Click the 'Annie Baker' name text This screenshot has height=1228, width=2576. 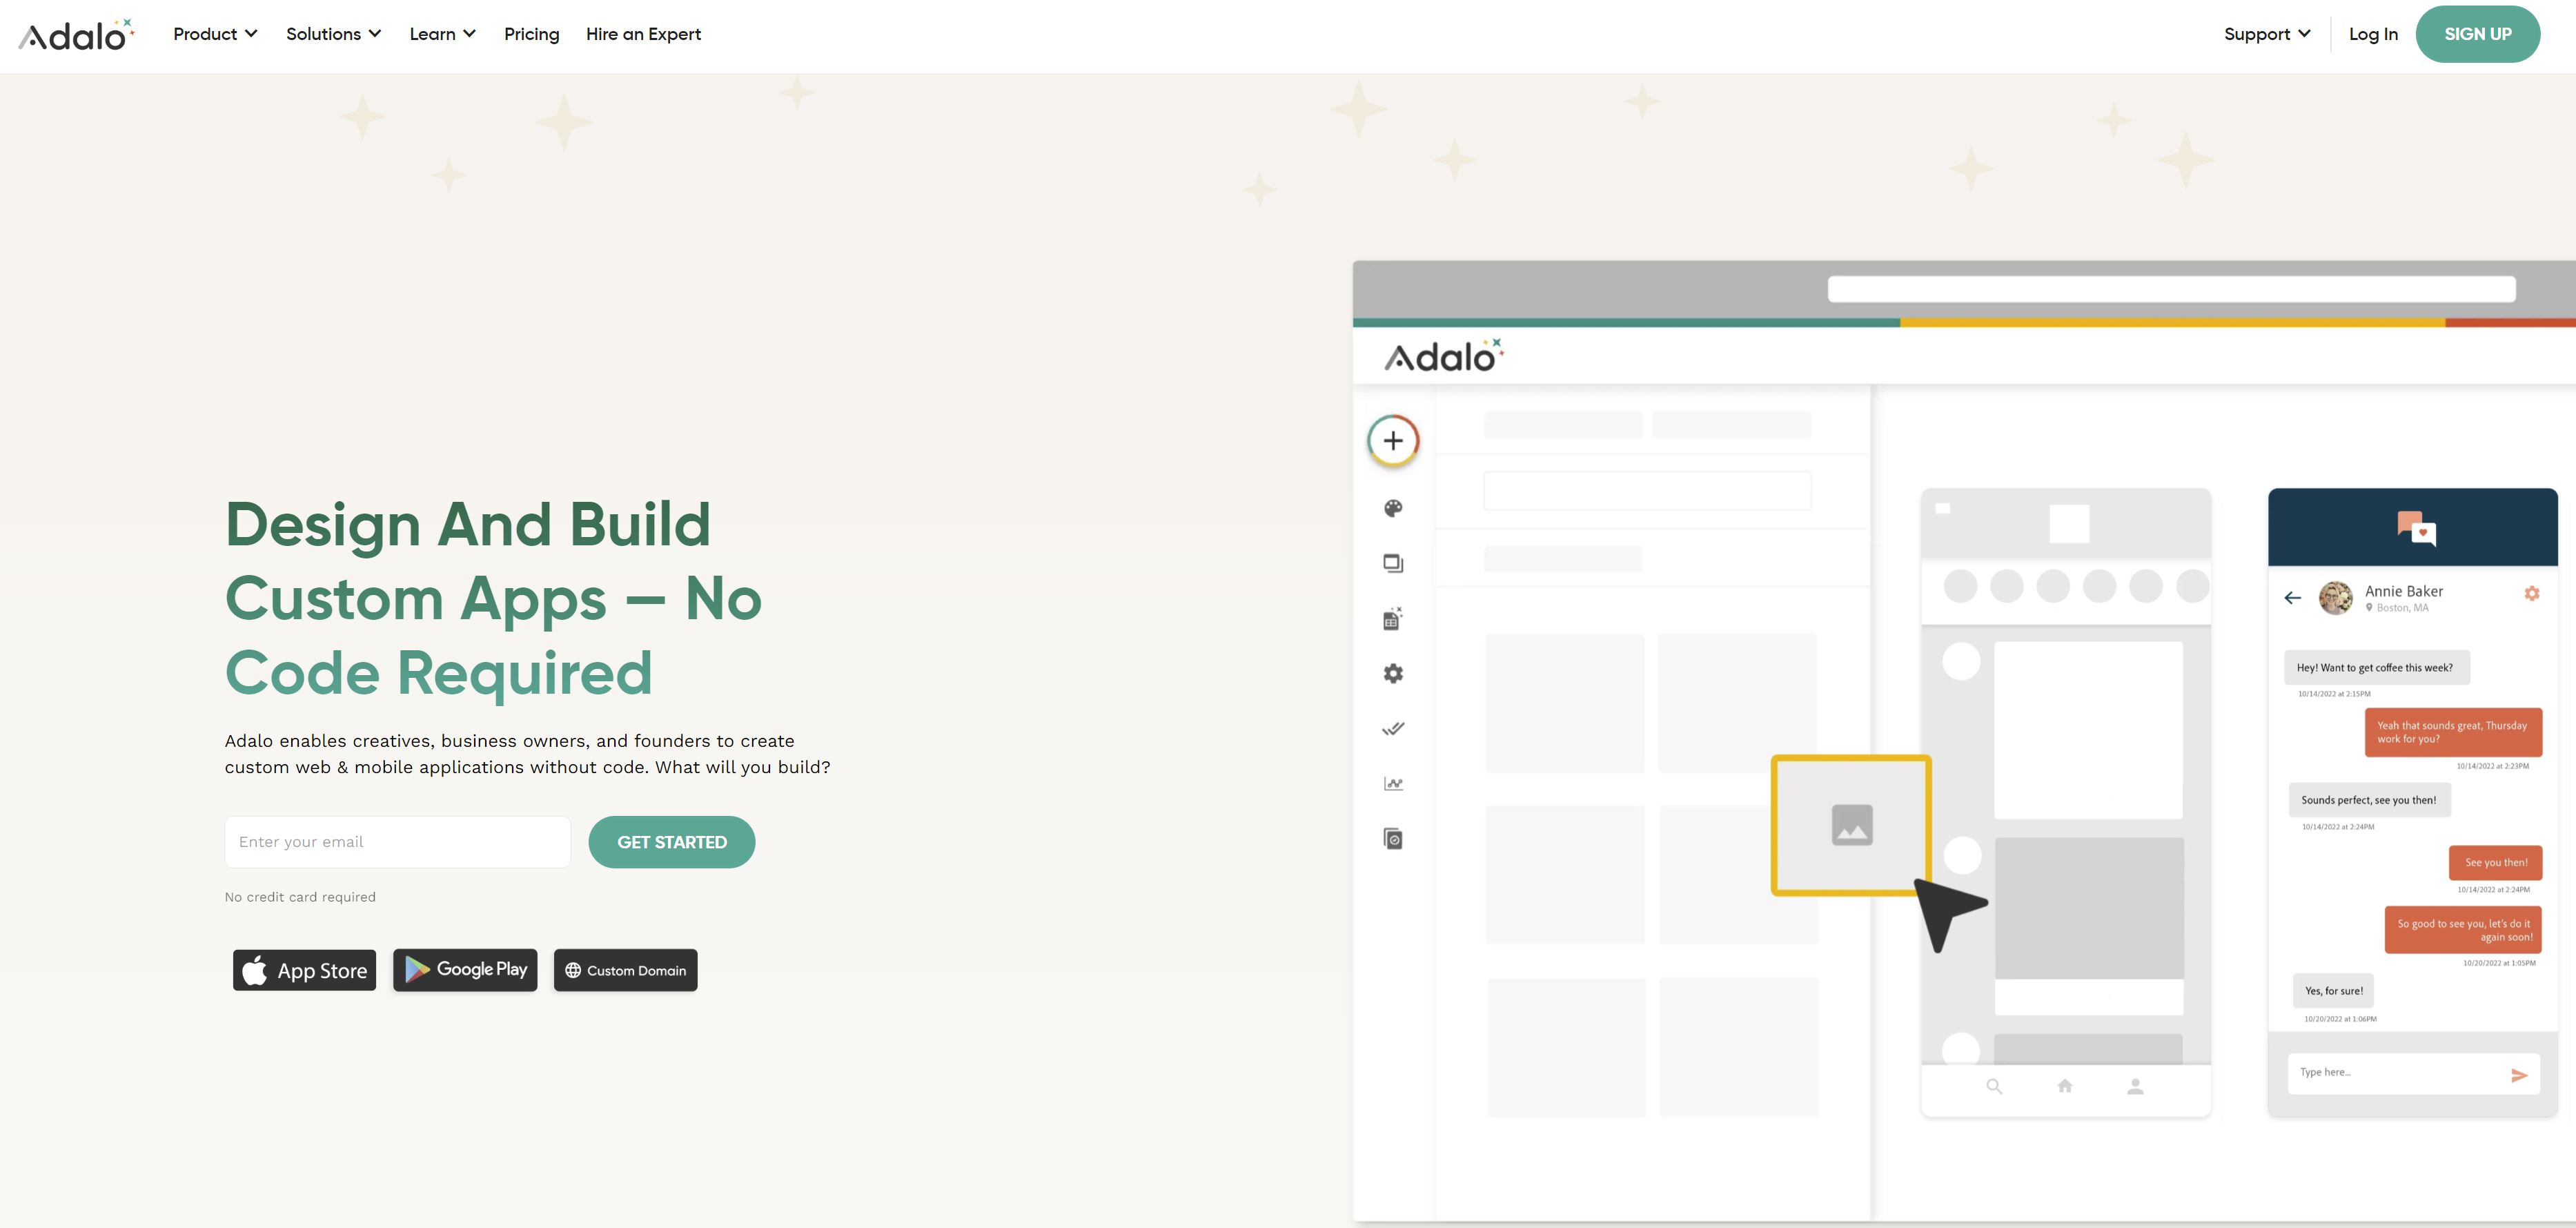2403,592
